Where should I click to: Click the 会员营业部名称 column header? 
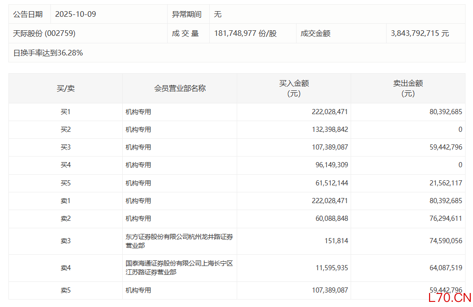(180, 88)
